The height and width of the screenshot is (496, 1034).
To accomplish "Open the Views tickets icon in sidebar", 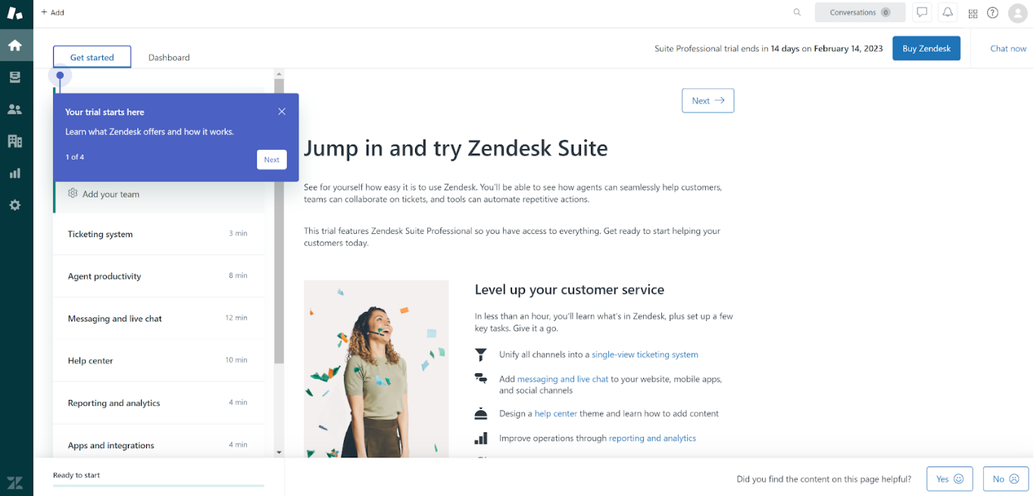I will pyautogui.click(x=14, y=77).
